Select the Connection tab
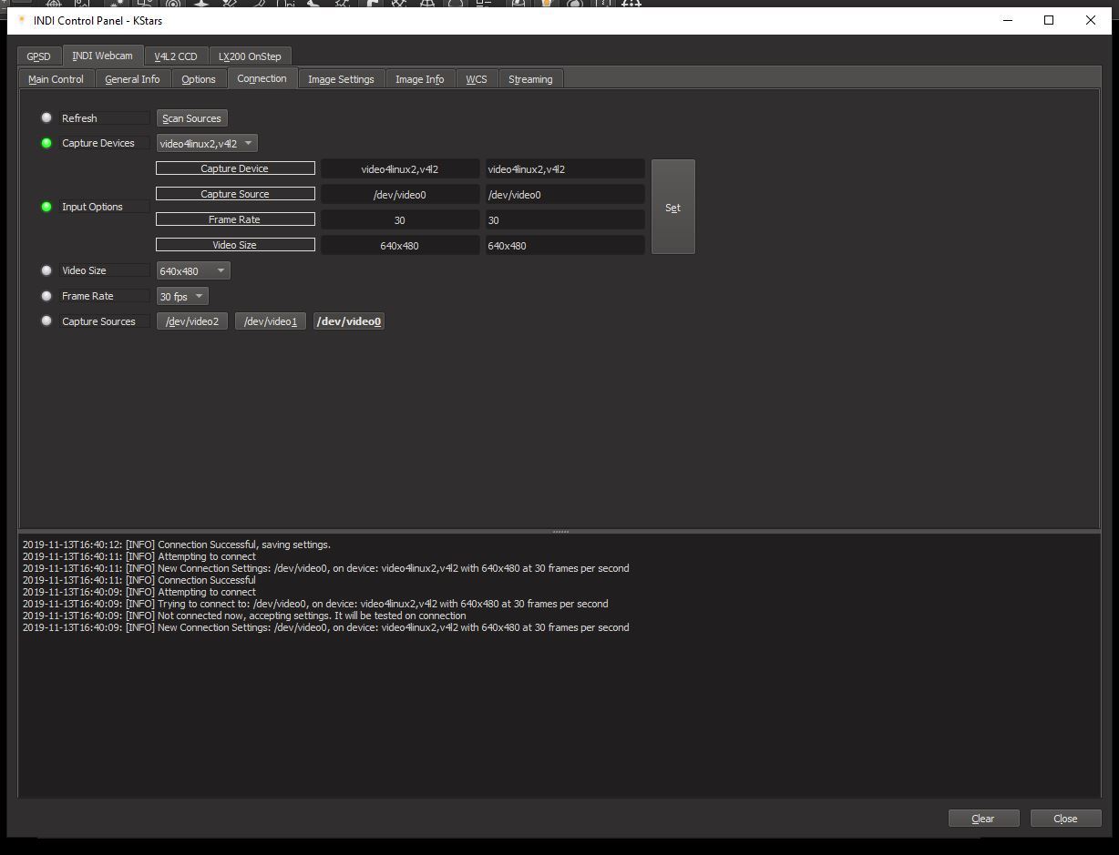Screen dimensions: 1119x855 pyautogui.click(x=262, y=78)
